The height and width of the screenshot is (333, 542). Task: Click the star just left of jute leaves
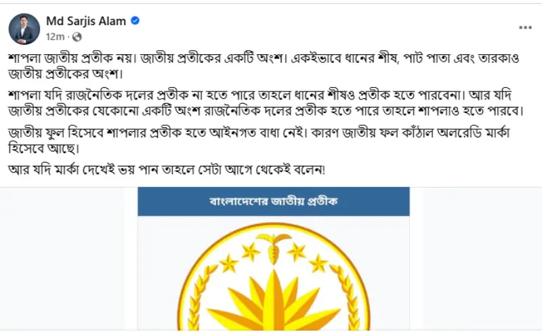coord(251,251)
